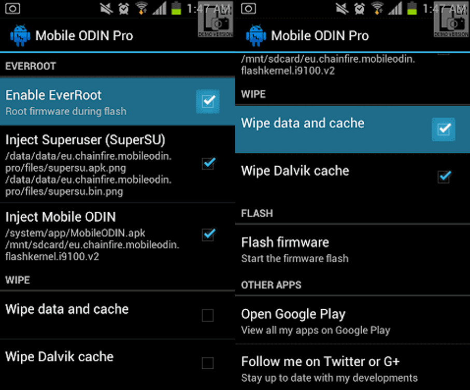Start the Flash firmware option

tap(352, 250)
